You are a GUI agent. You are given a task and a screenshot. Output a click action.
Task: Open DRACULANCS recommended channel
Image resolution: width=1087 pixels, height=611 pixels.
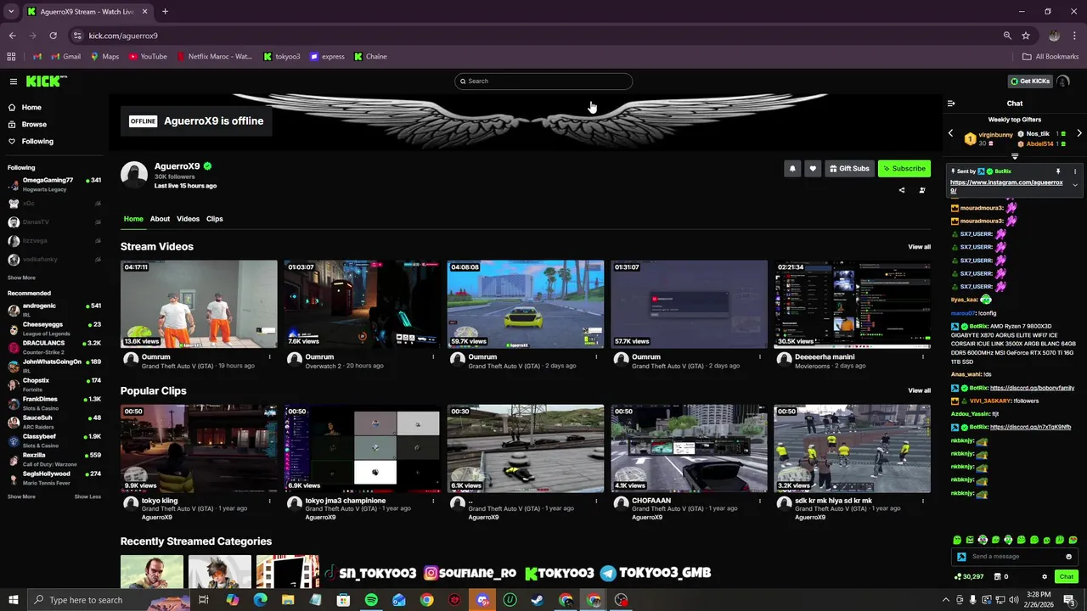point(54,347)
